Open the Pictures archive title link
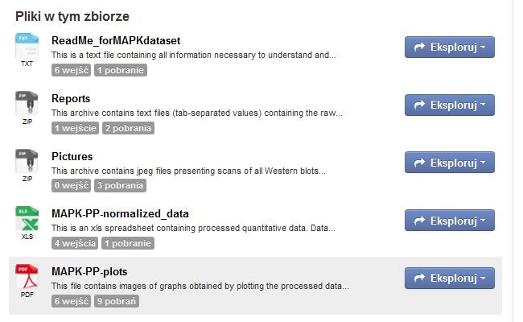This screenshot has height=322, width=523. (72, 156)
